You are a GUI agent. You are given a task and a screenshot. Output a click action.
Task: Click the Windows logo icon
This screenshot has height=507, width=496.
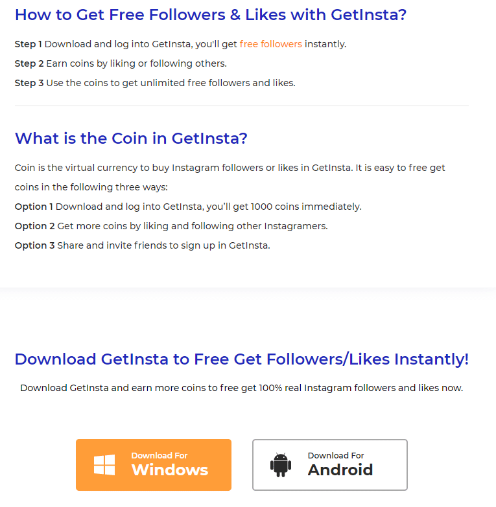coord(104,465)
